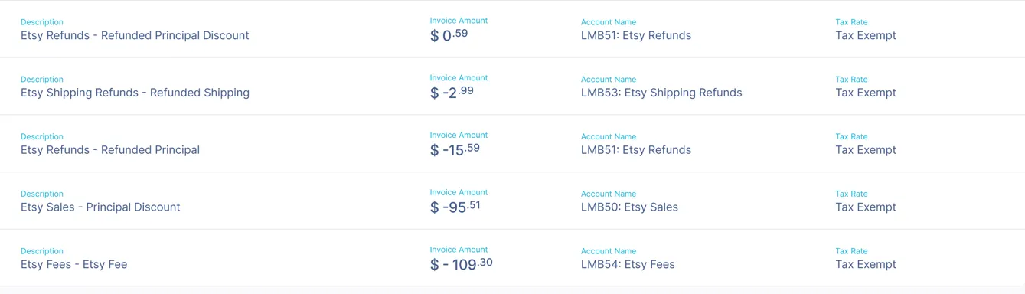Viewport: 1025px width, 294px height.
Task: Open the LMB54: Etsy Fees account
Action: point(628,264)
